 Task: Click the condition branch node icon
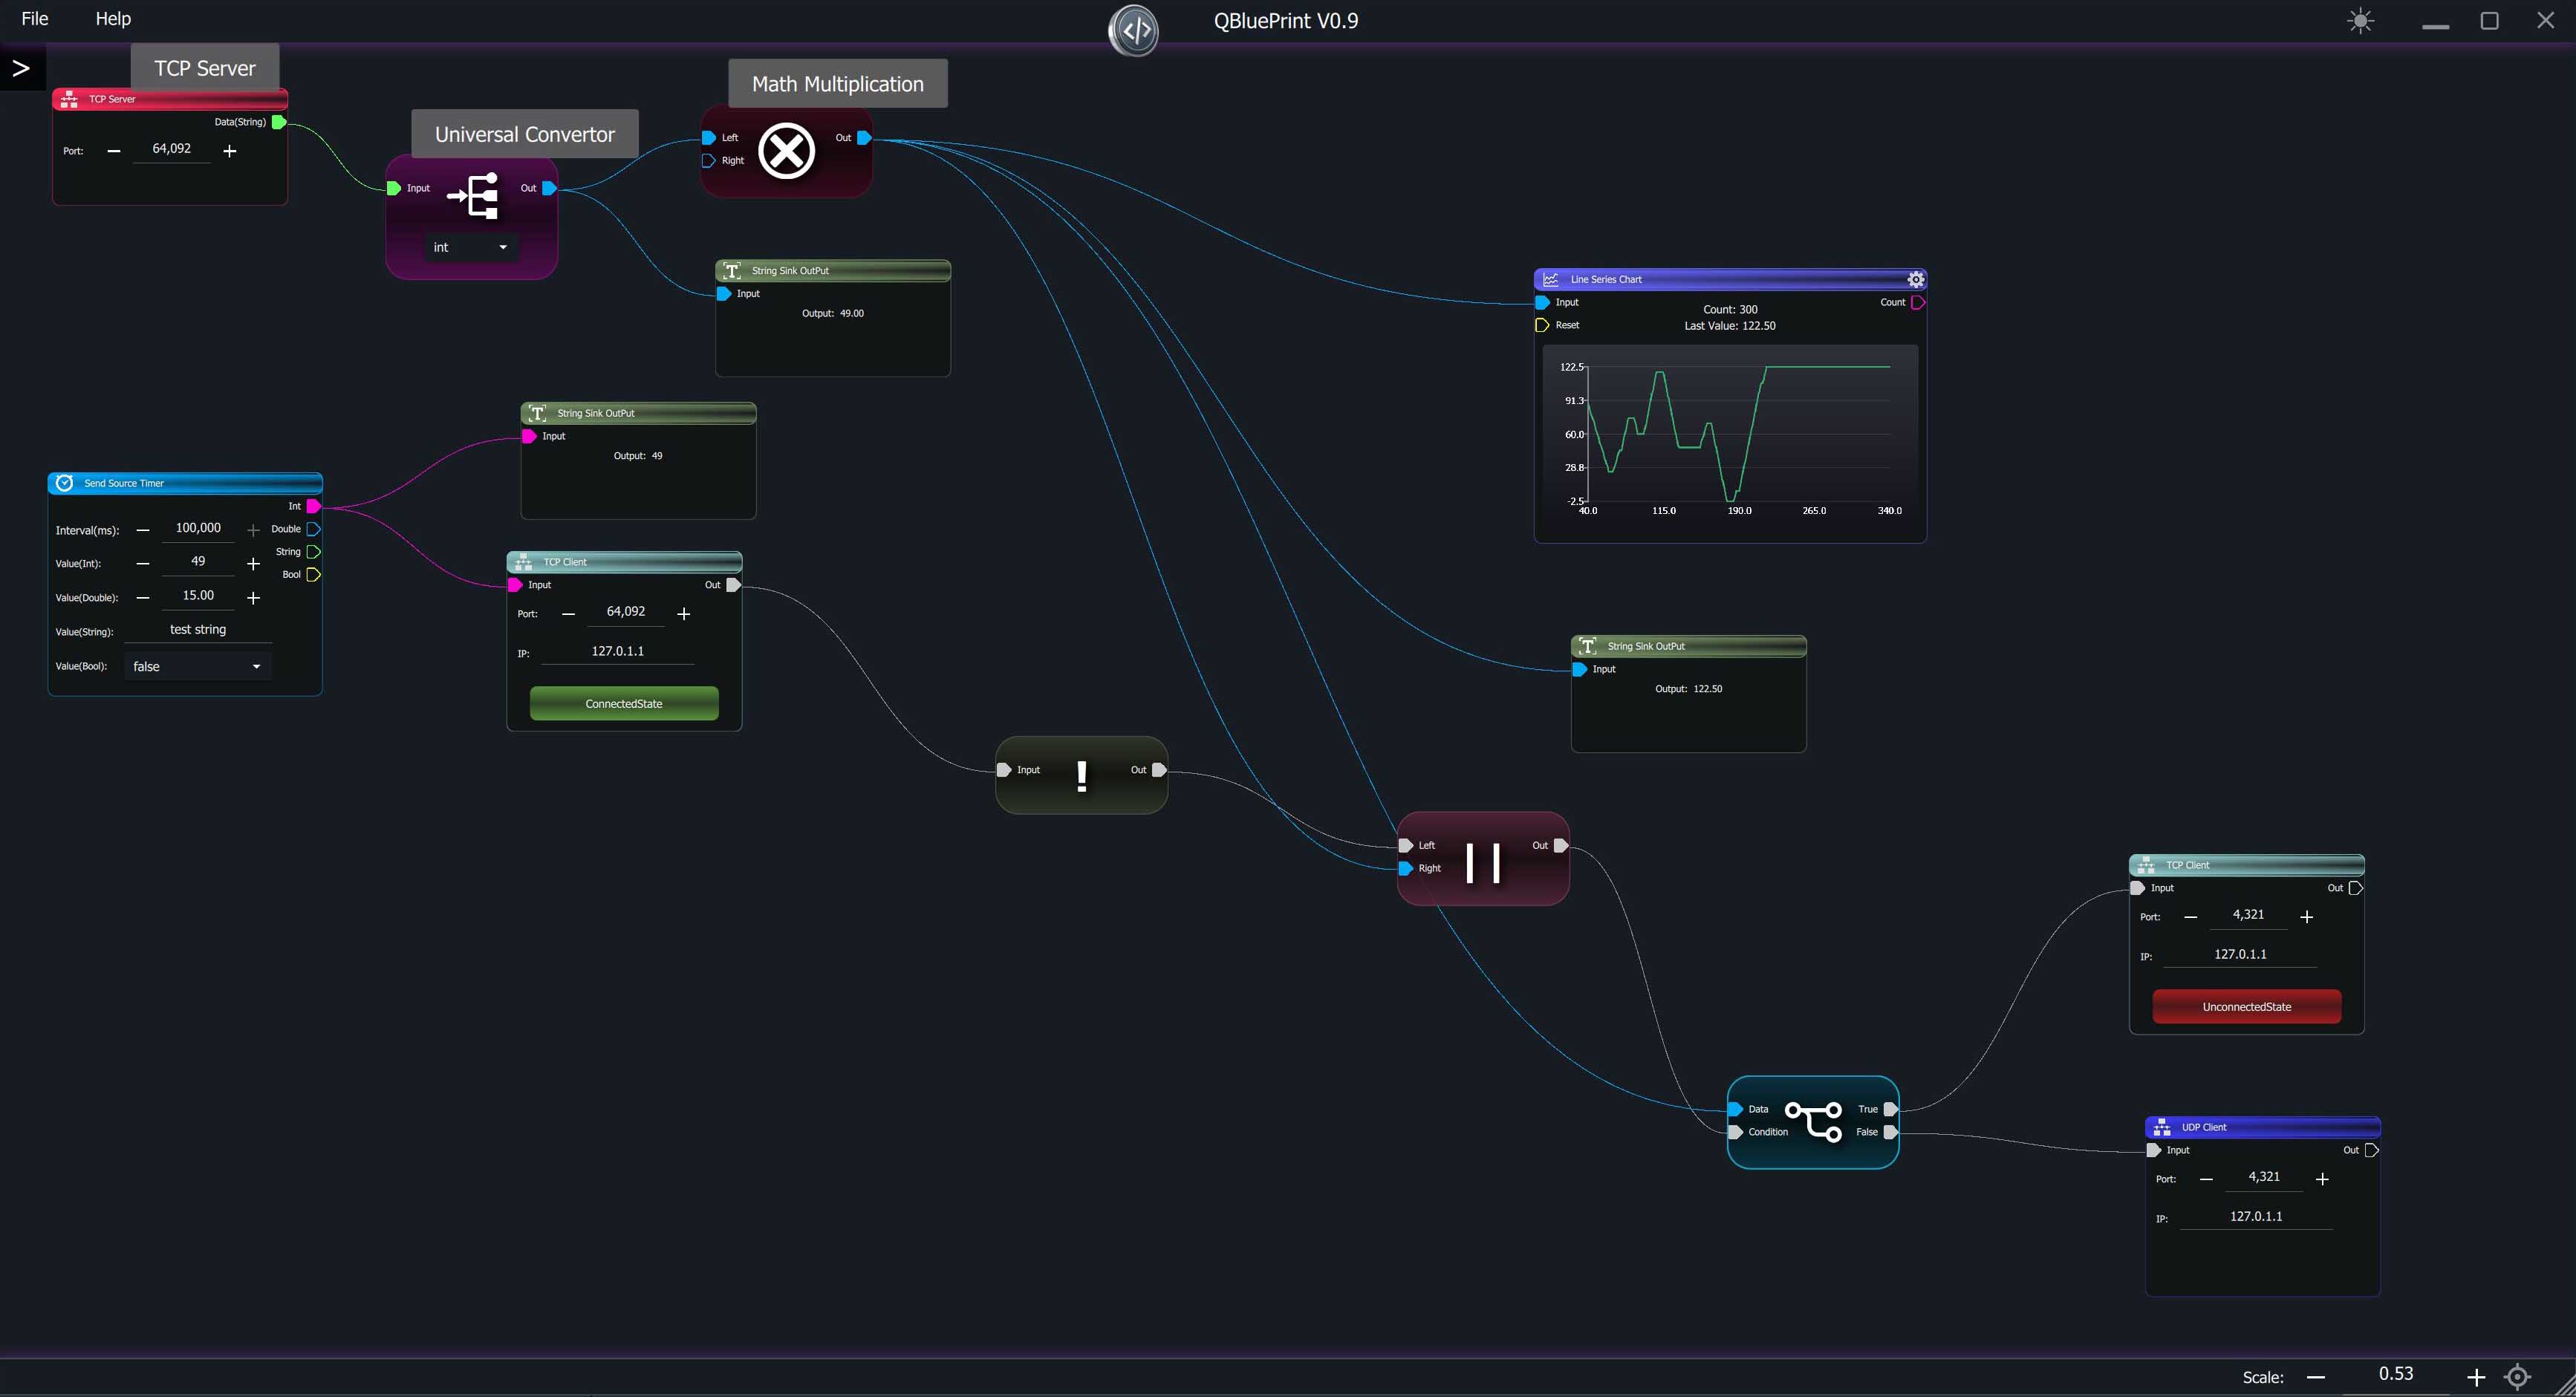pos(1814,1121)
